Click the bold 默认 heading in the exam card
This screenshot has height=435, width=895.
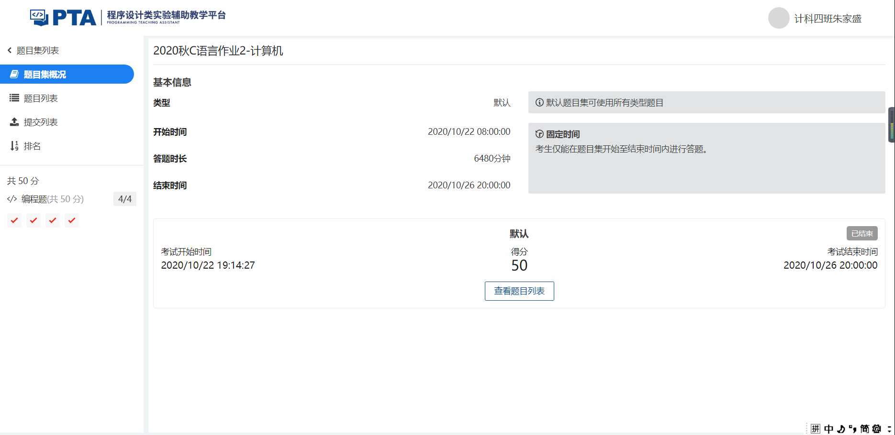[x=519, y=234]
